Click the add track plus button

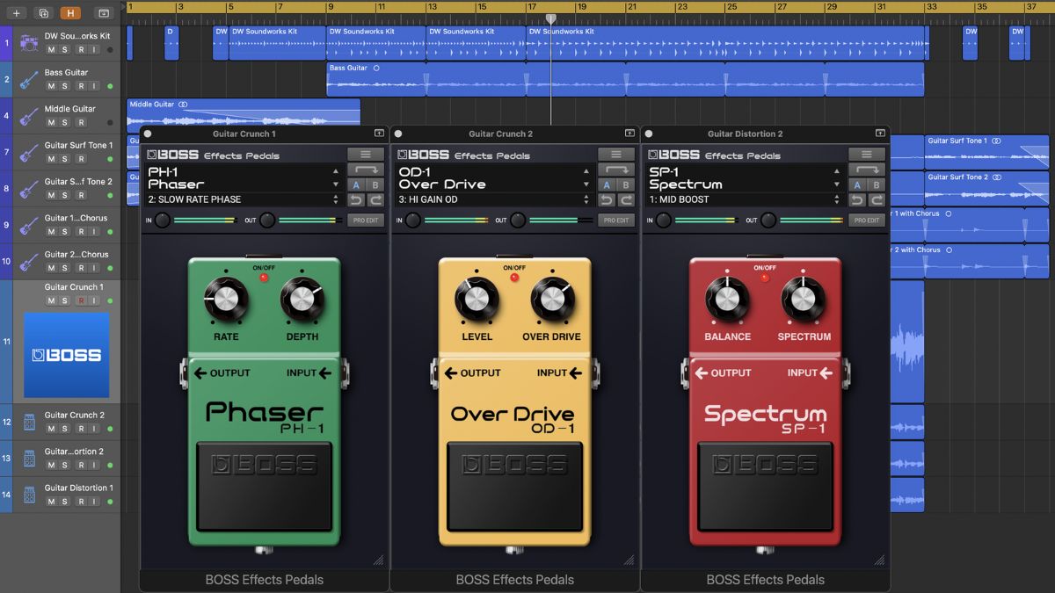16,13
